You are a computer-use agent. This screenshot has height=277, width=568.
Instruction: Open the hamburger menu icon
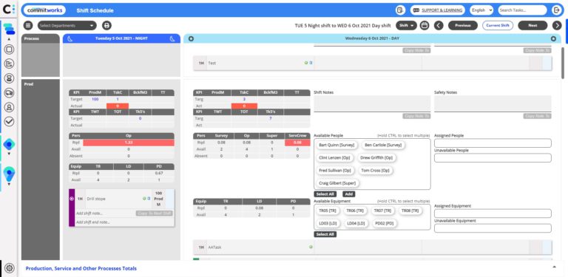click(x=28, y=26)
